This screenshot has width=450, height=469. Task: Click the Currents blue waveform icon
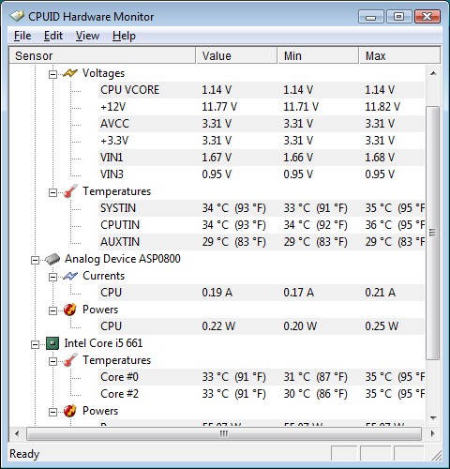tap(70, 276)
